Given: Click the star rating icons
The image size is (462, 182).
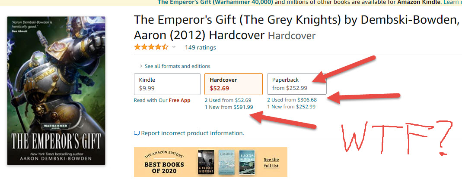Looking at the screenshot, I should 151,47.
